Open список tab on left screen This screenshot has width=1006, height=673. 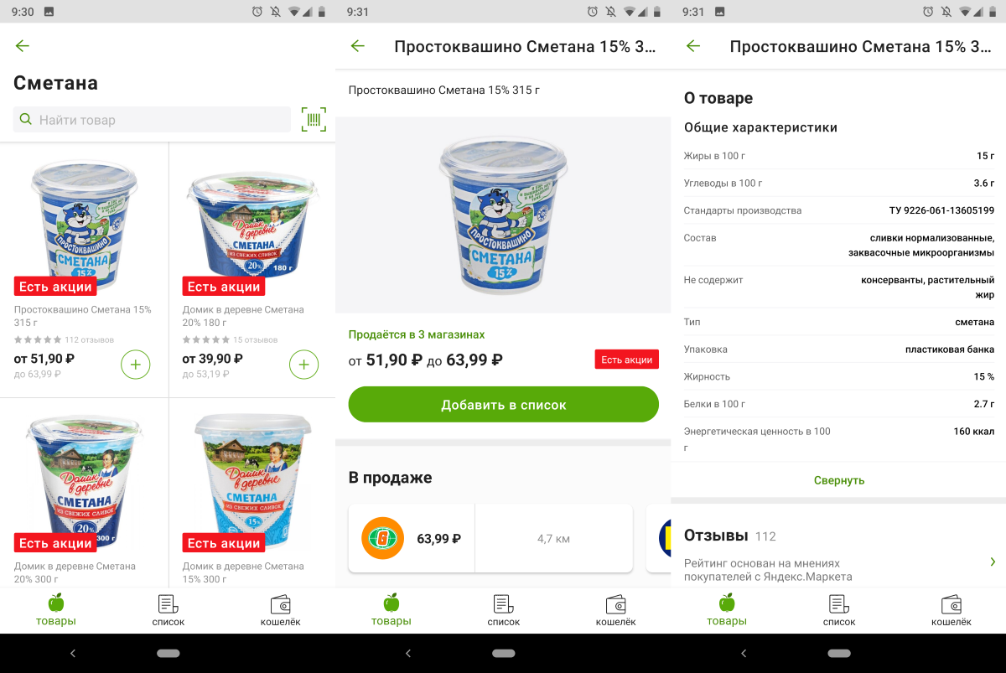(x=169, y=610)
